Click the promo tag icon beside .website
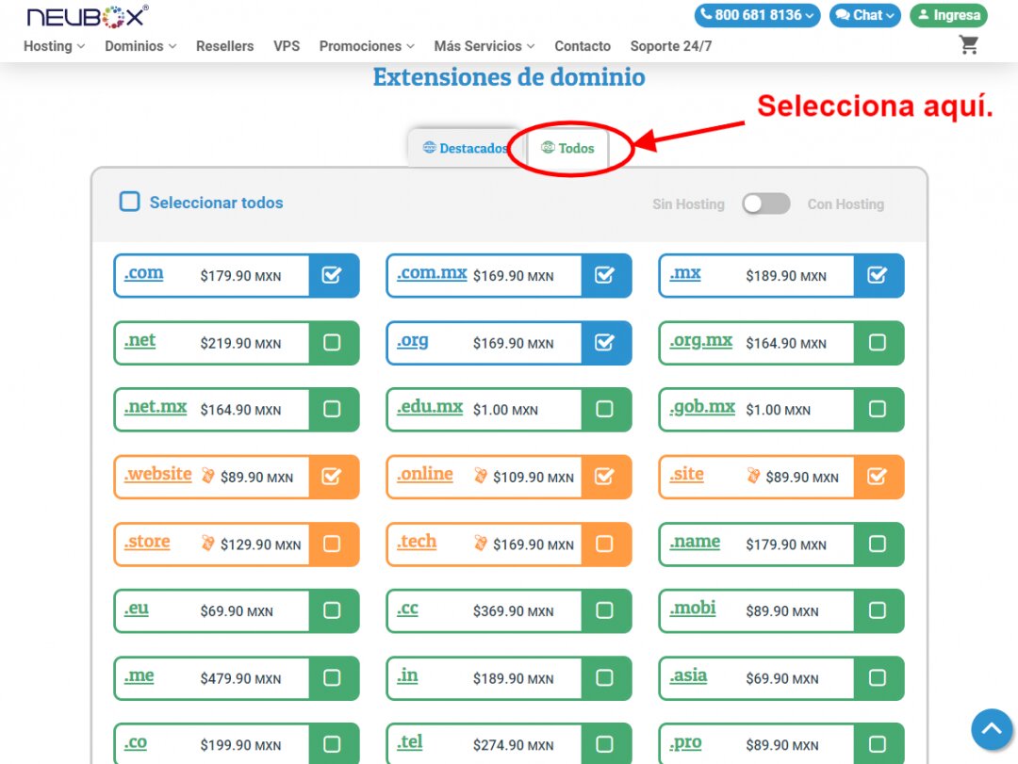Screen dimensions: 1018x764 [x=208, y=476]
